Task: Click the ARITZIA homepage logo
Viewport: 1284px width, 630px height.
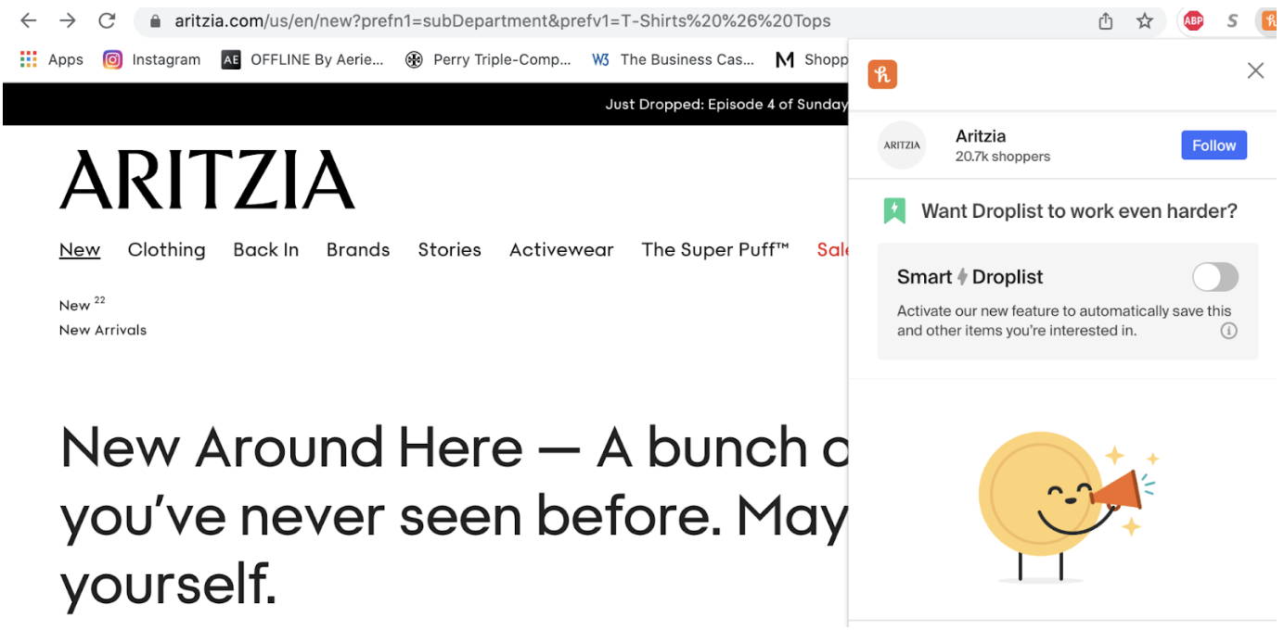Action: point(207,180)
